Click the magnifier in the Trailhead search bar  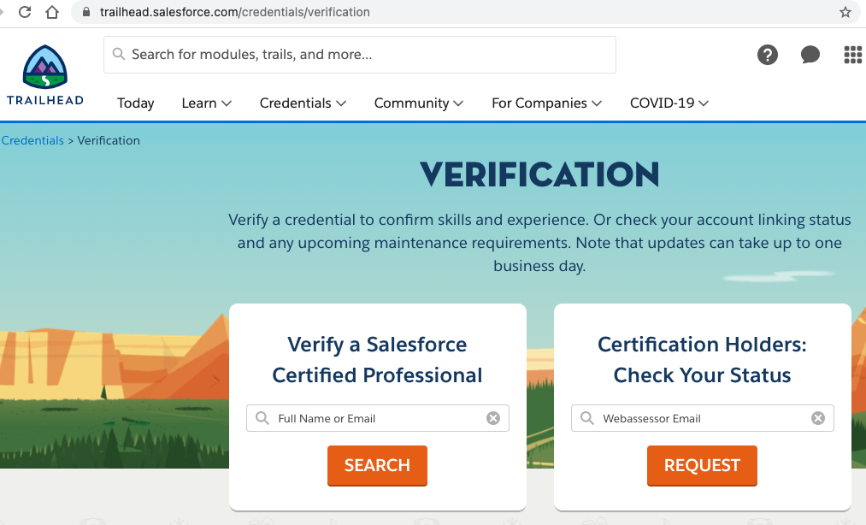coord(118,54)
